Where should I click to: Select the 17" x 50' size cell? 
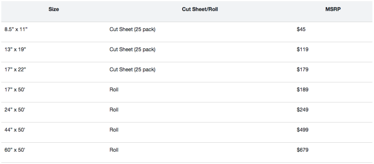(x=15, y=90)
